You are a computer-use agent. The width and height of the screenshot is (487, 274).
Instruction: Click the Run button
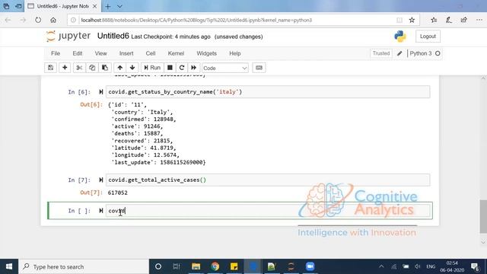pos(152,68)
